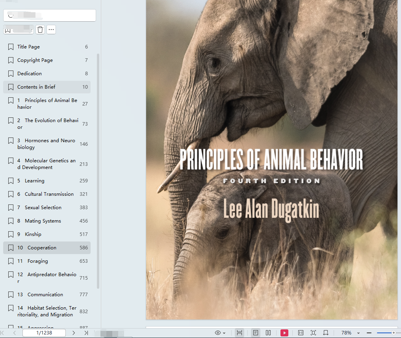Switch to single page layout
401x338 pixels.
256,332
